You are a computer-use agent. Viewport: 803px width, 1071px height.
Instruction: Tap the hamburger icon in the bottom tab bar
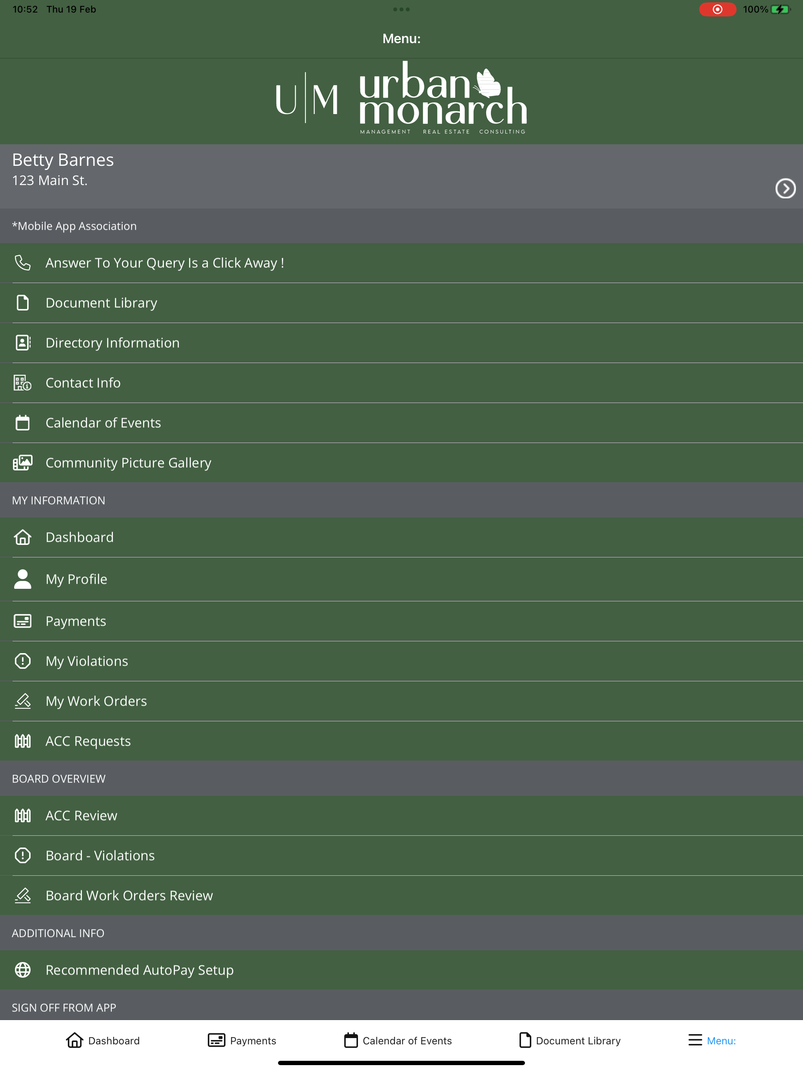[695, 1040]
